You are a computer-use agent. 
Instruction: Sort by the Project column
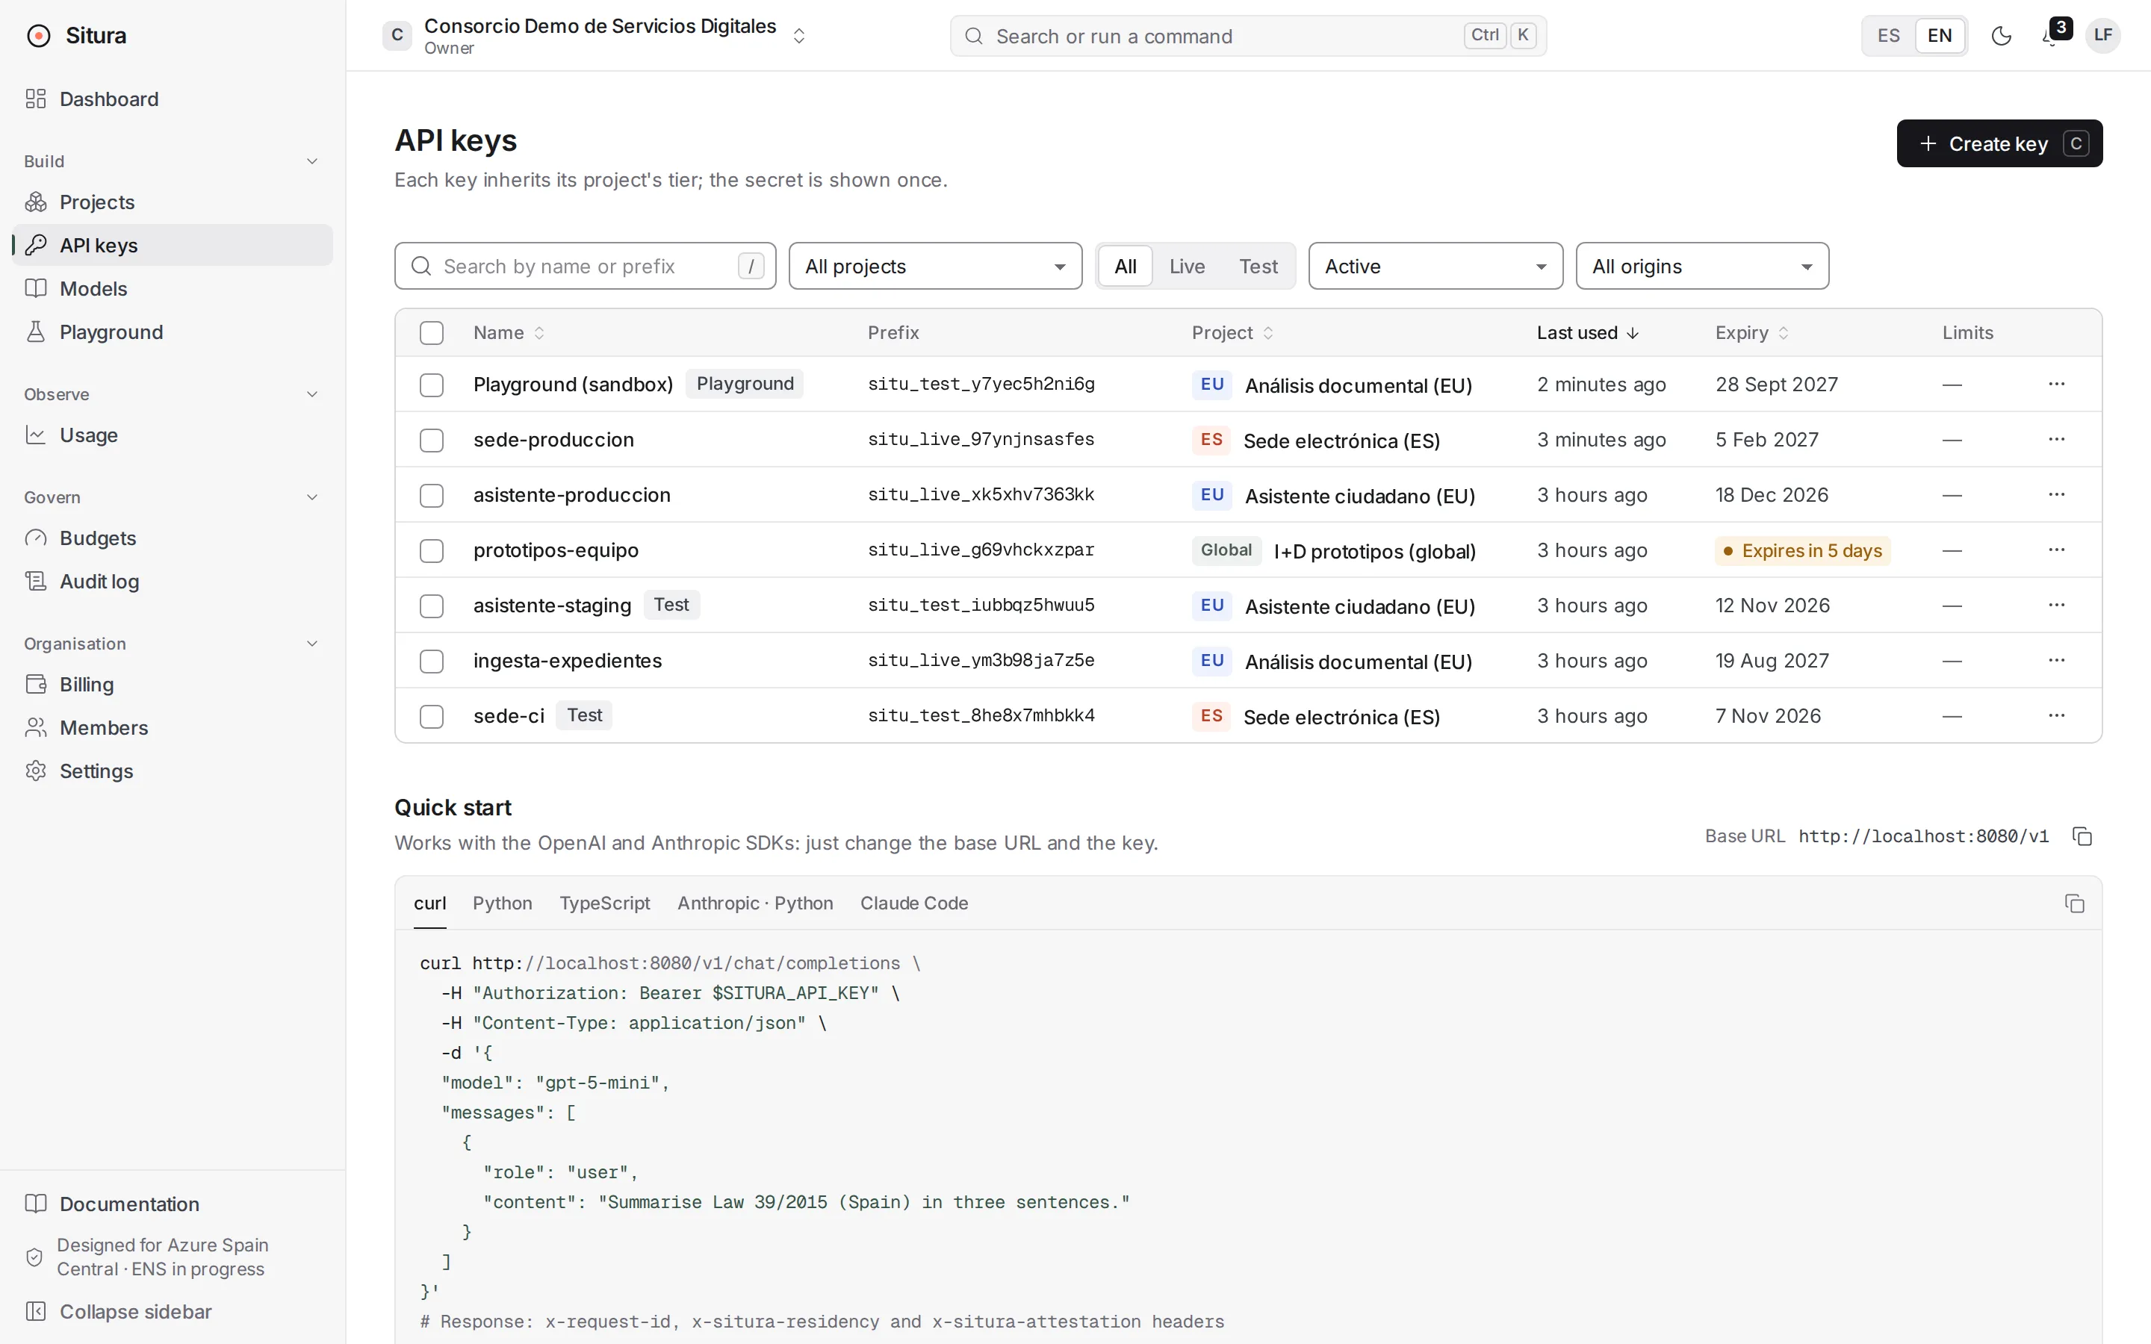coord(1233,332)
